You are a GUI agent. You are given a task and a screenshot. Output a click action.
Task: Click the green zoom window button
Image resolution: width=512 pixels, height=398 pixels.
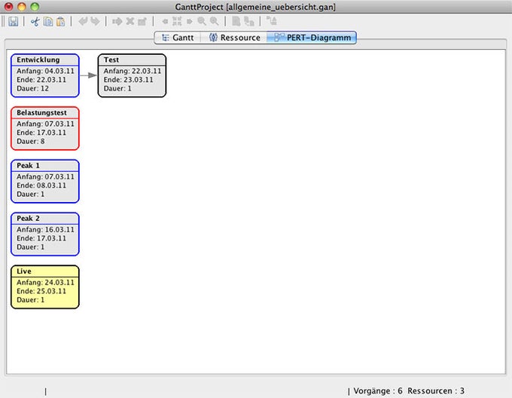(x=35, y=7)
